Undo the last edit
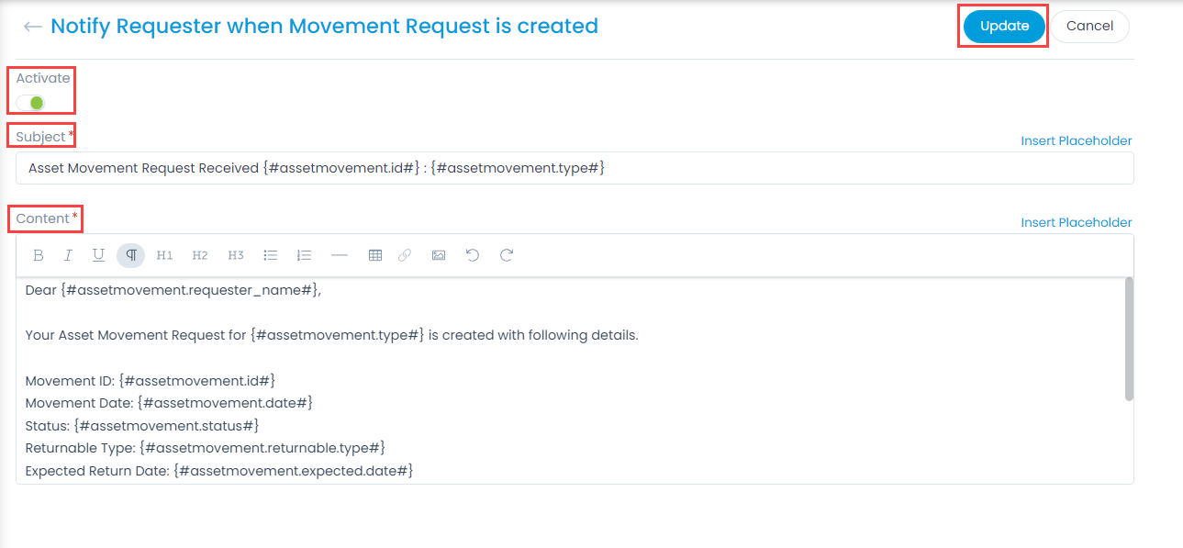The width and height of the screenshot is (1183, 548). pyautogui.click(x=473, y=255)
